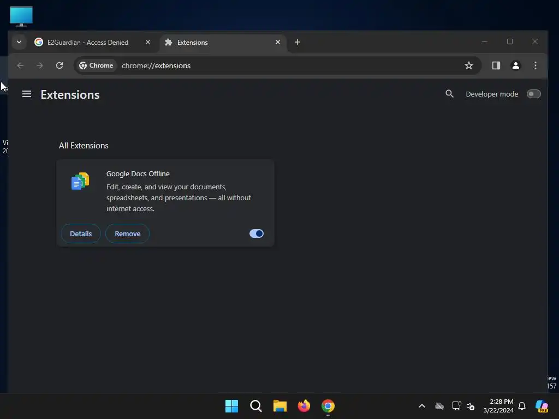This screenshot has height=419, width=559.
Task: Remove the Google Docs Offline extension
Action: 128,234
